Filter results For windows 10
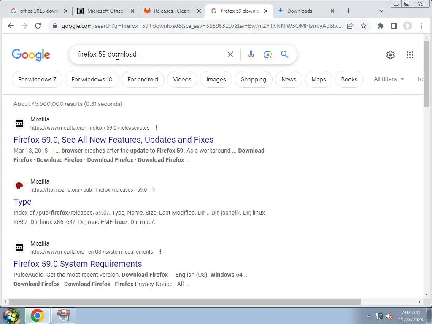Viewport: 432px width, 324px height. pos(92,79)
